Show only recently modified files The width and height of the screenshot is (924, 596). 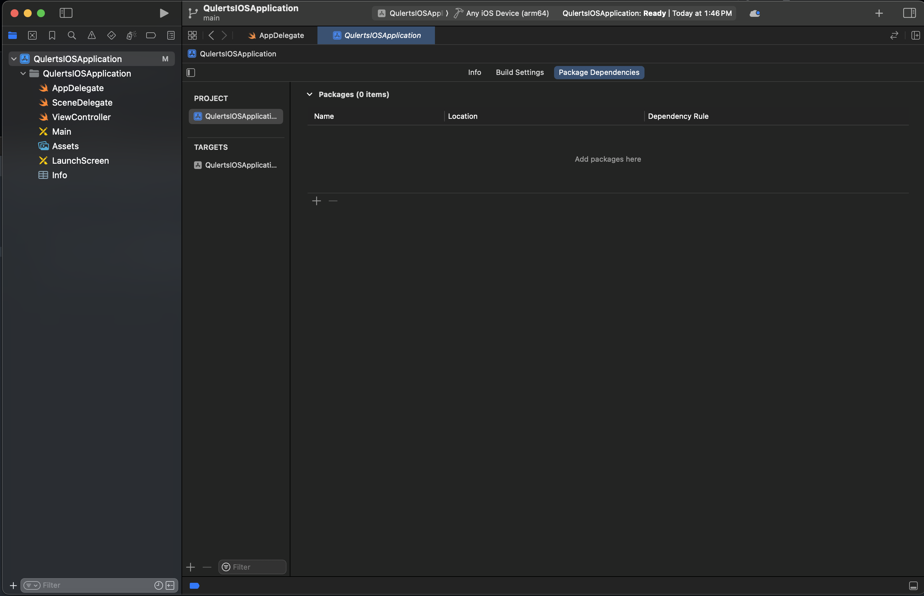159,585
